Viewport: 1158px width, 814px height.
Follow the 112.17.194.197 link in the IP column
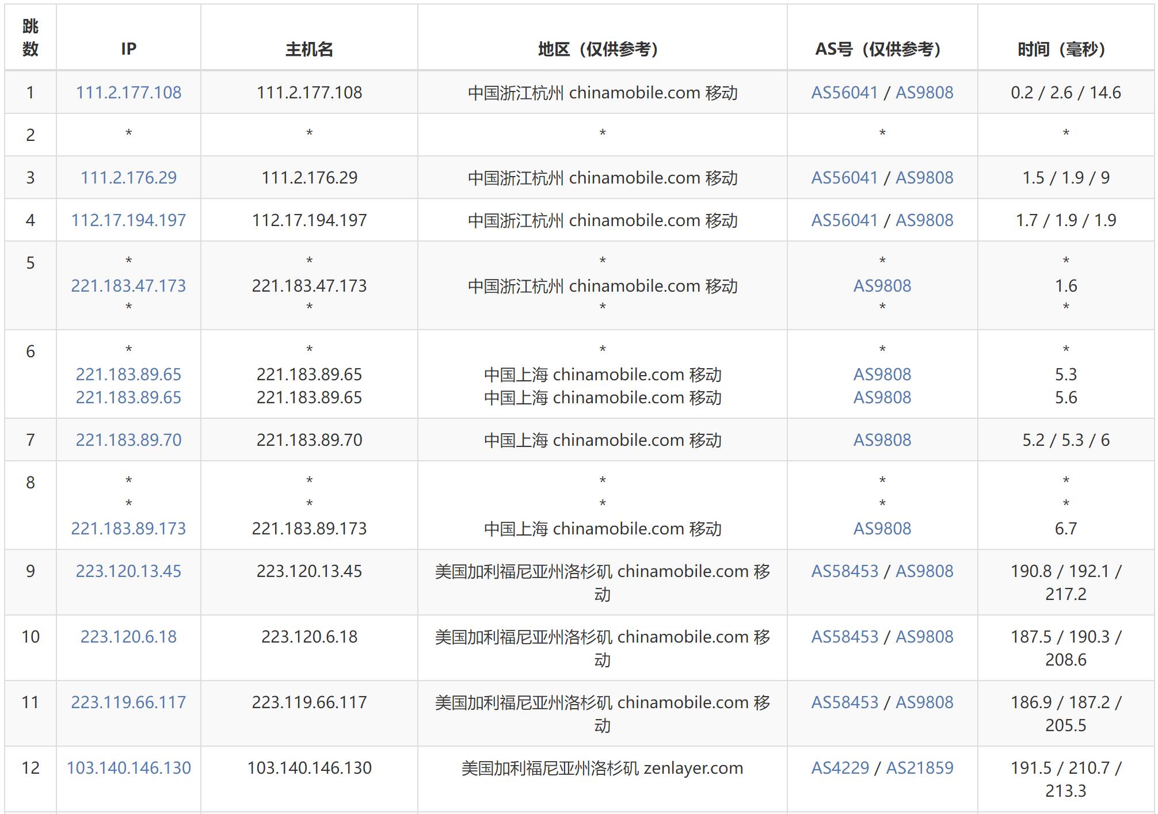click(x=128, y=220)
